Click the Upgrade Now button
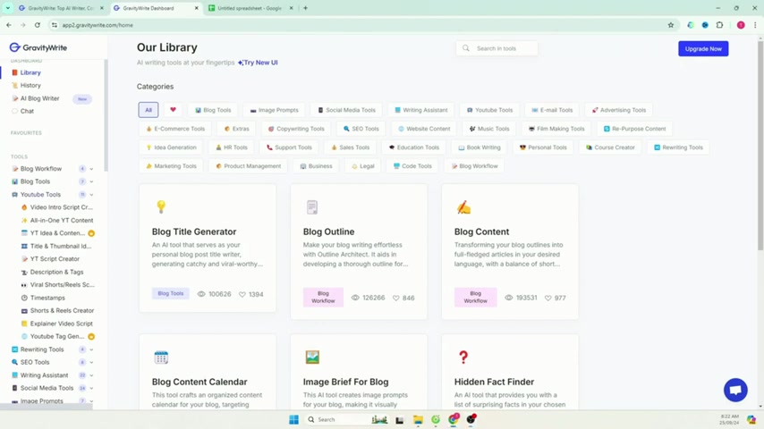 tap(703, 48)
